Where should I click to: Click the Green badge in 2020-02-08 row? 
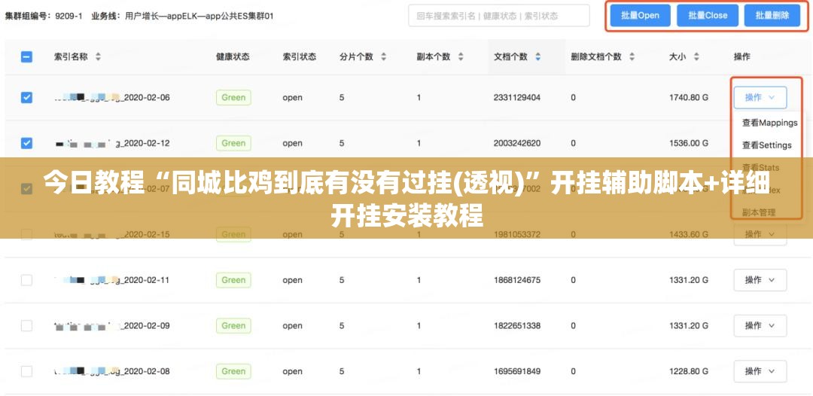tap(233, 371)
